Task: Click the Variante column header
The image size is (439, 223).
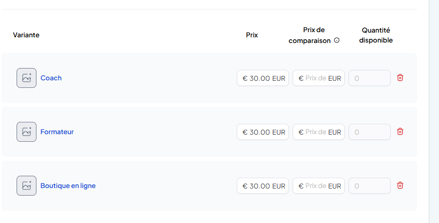Action: coord(27,35)
